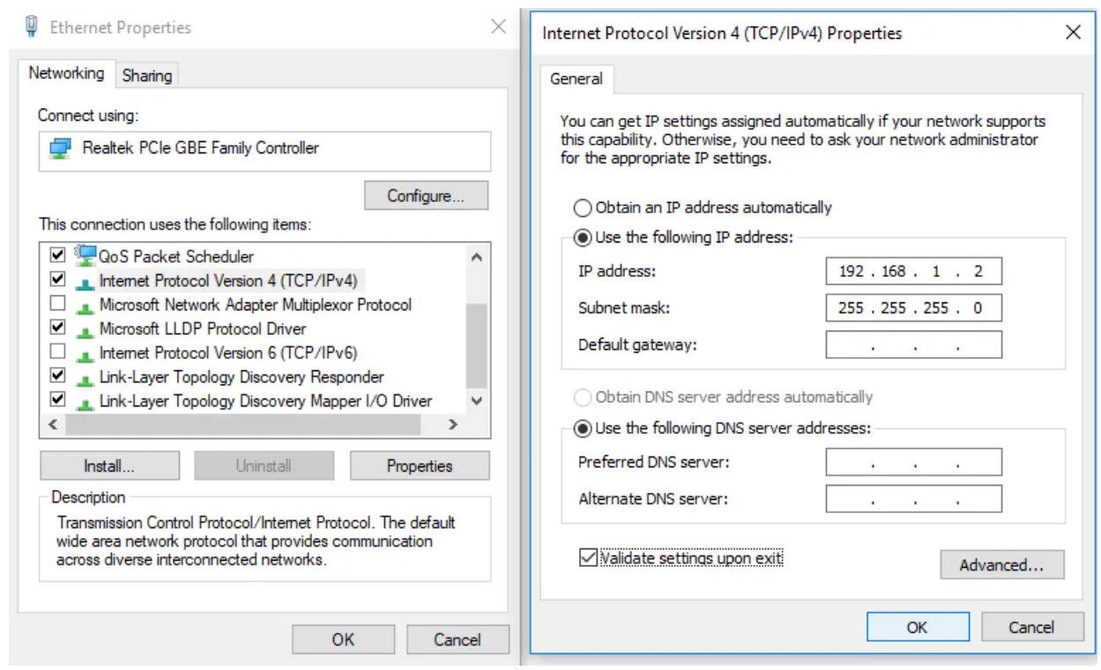Enable Internet Protocol Version 6 checkbox
Viewport: 1101px width, 670px height.
pos(58,353)
